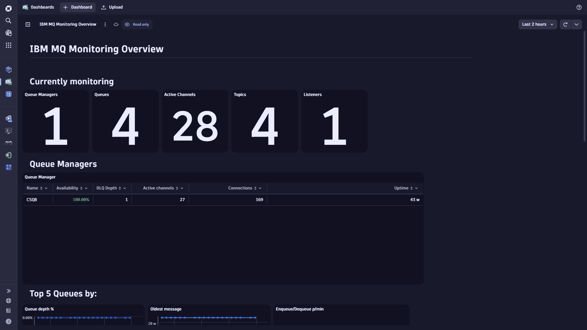Open the chart icon near sidebar bottom
The width and height of the screenshot is (587, 330).
click(x=9, y=310)
